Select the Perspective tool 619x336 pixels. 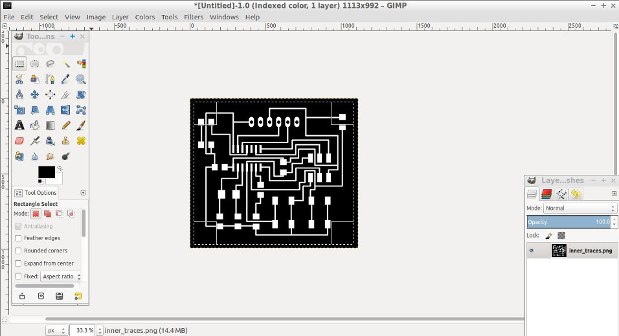click(x=50, y=110)
